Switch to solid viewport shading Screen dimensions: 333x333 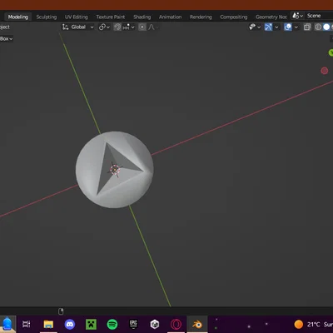(x=326, y=27)
